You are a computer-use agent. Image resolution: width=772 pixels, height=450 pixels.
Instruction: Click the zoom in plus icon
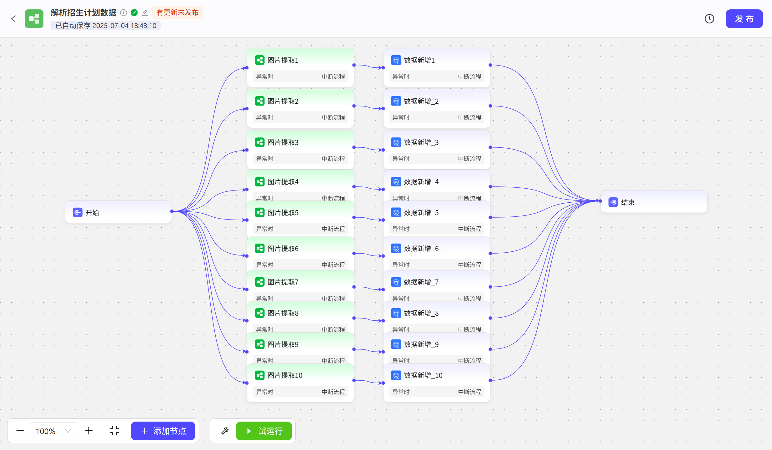pyautogui.click(x=89, y=431)
